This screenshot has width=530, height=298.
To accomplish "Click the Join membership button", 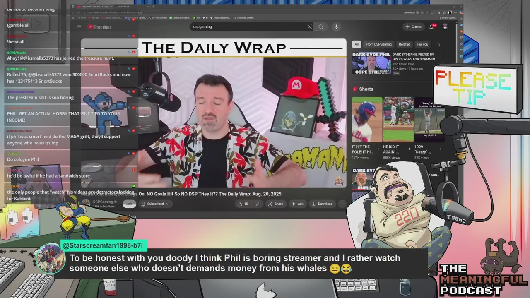I will [x=130, y=204].
